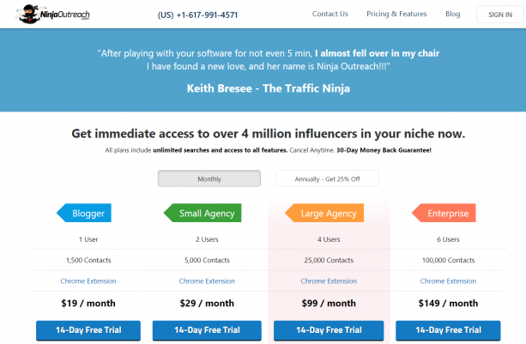This screenshot has height=344, width=526.
Task: Call the US phone number link
Action: pos(197,15)
